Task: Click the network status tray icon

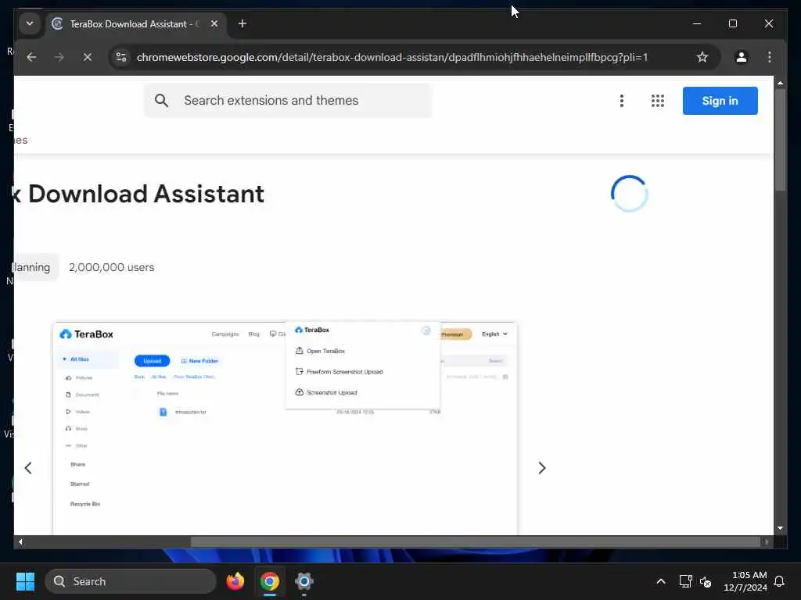Action: [685, 581]
